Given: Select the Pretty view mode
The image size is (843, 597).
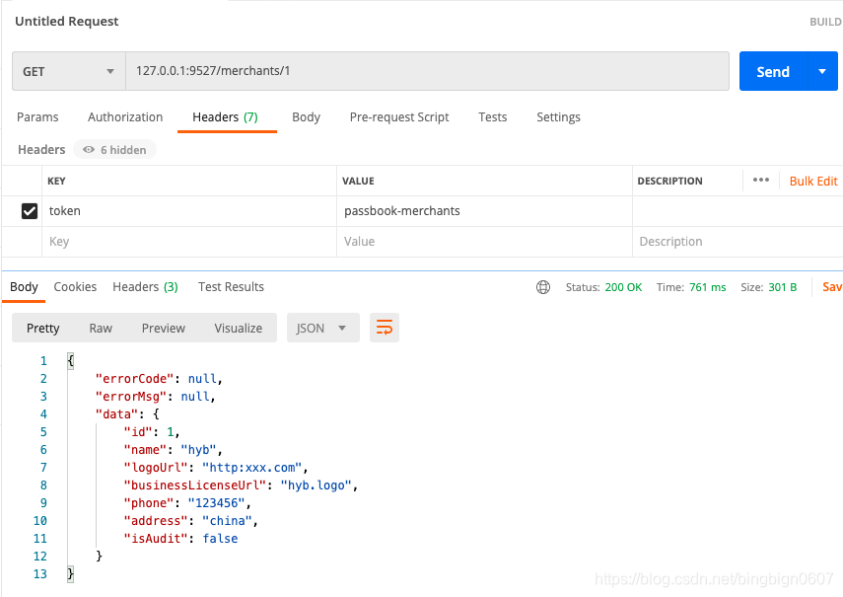Looking at the screenshot, I should 43,328.
